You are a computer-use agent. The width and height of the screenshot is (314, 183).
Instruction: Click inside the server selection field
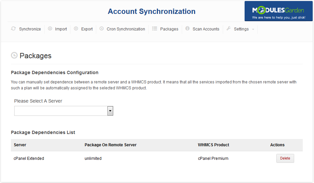pyautogui.click(x=61, y=111)
